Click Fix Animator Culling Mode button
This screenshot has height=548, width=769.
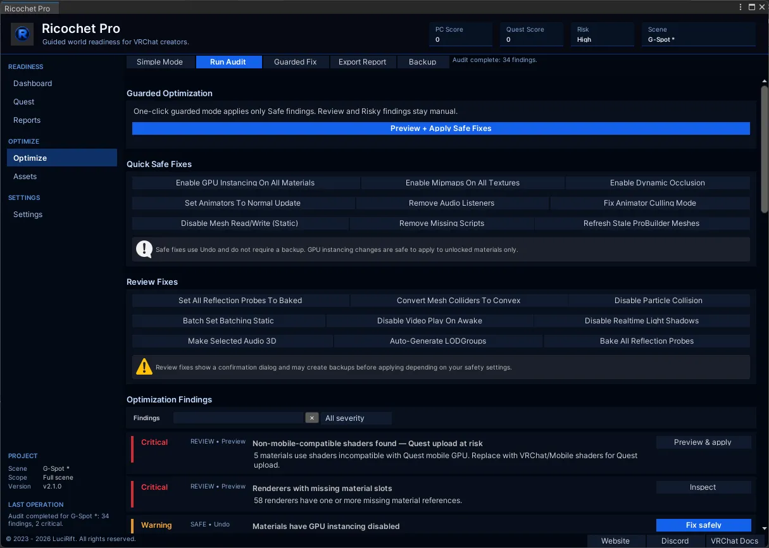coord(650,203)
